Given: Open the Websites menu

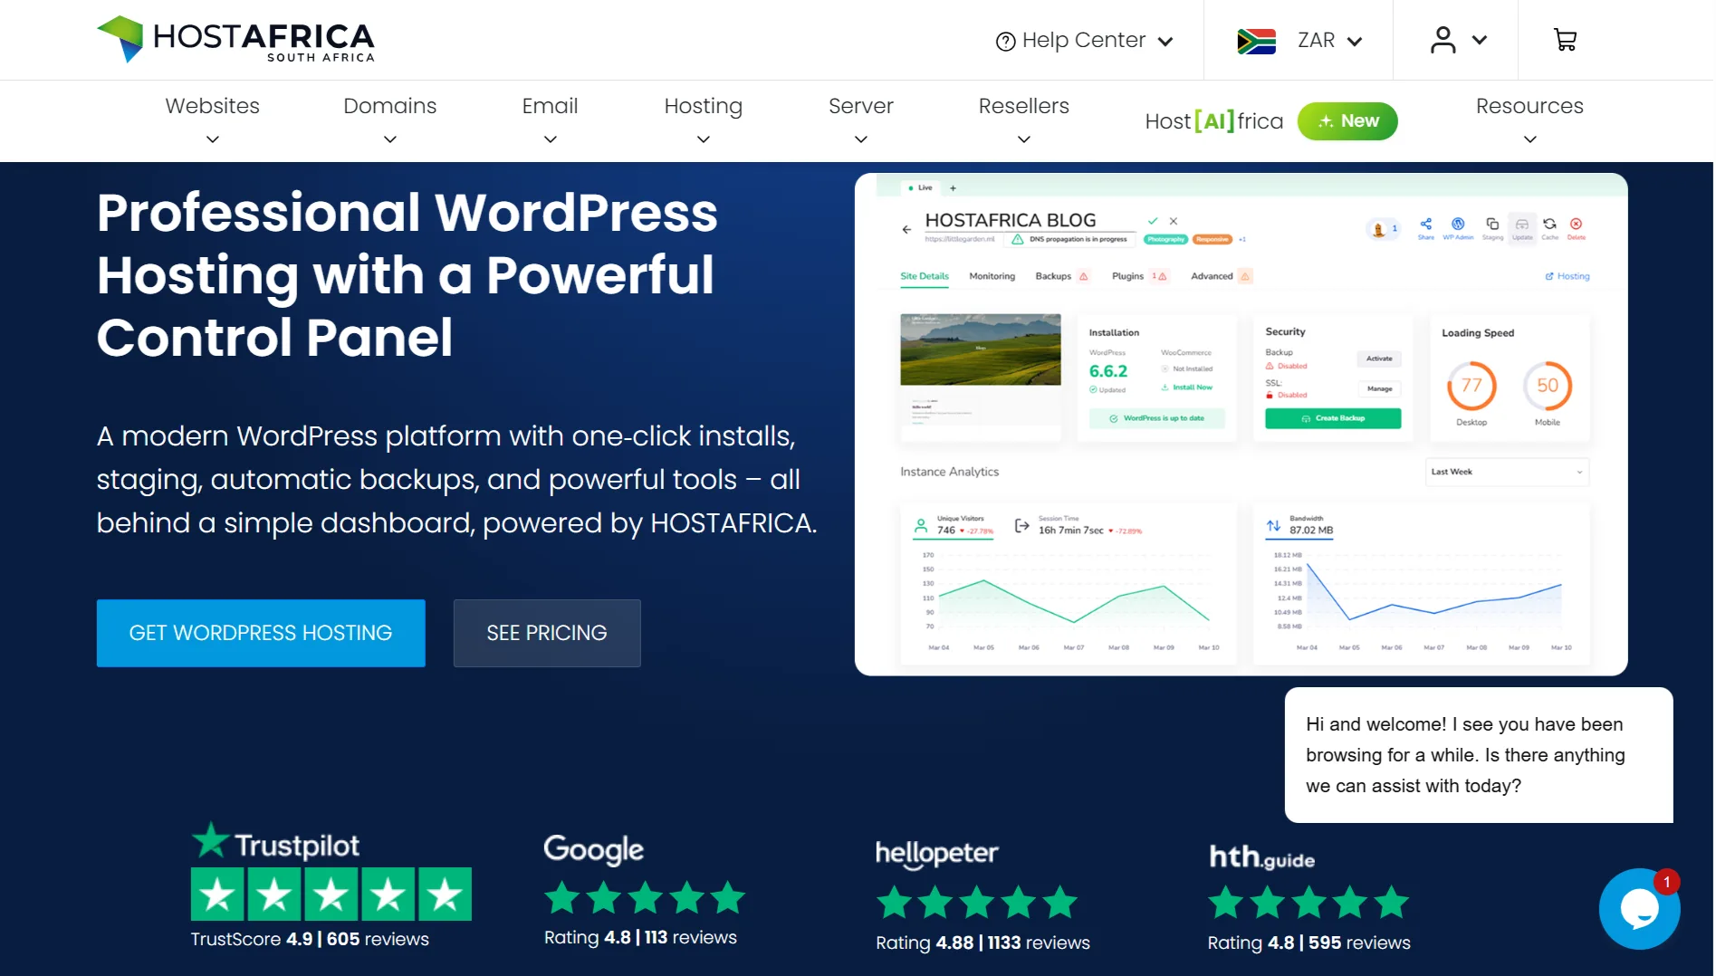Looking at the screenshot, I should (x=213, y=106).
